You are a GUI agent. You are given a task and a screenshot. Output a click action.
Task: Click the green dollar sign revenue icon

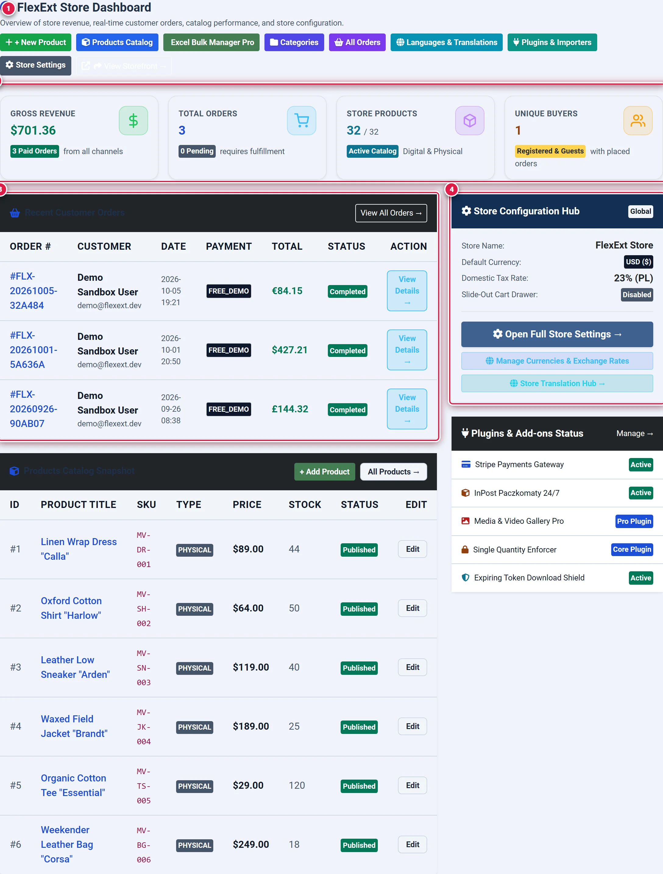[133, 121]
